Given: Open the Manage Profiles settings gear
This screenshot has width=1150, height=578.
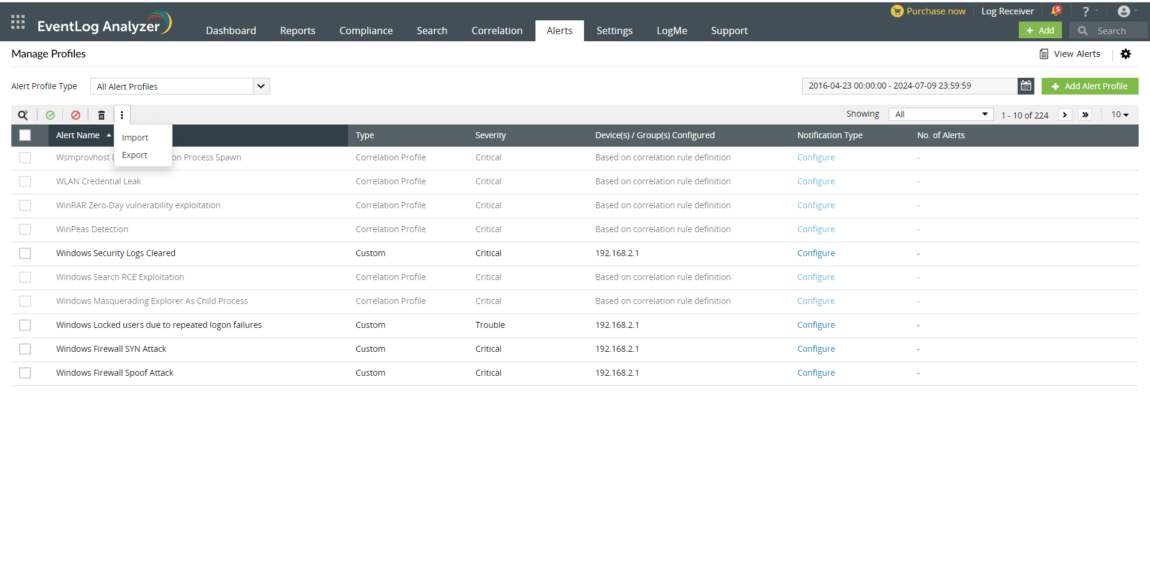Looking at the screenshot, I should click(x=1127, y=54).
